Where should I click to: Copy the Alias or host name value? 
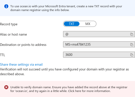[131, 34]
